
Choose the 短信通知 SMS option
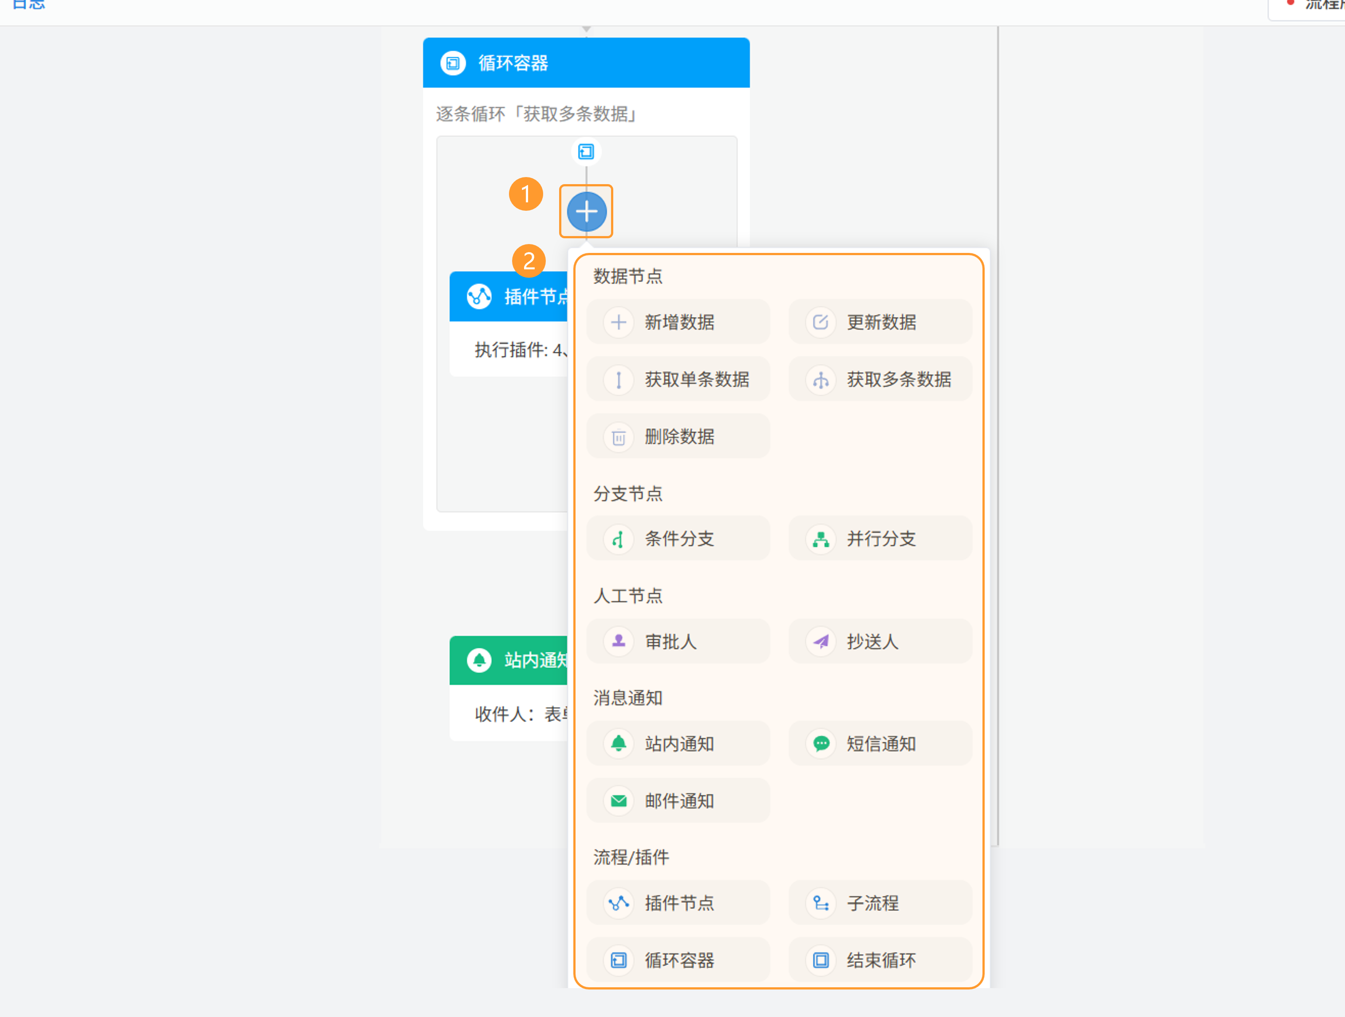(x=880, y=744)
